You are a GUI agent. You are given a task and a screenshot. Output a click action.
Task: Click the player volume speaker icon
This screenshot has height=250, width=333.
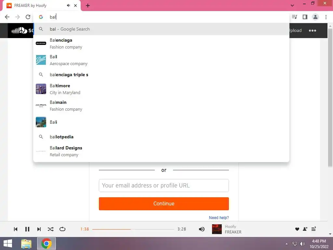coord(202,229)
